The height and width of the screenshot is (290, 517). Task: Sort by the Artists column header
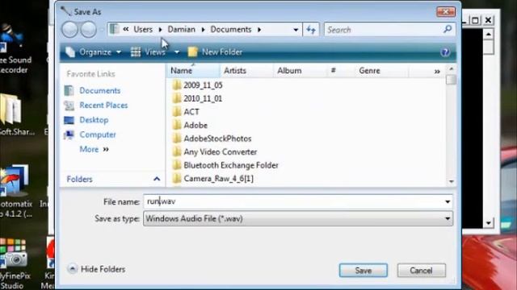point(246,71)
